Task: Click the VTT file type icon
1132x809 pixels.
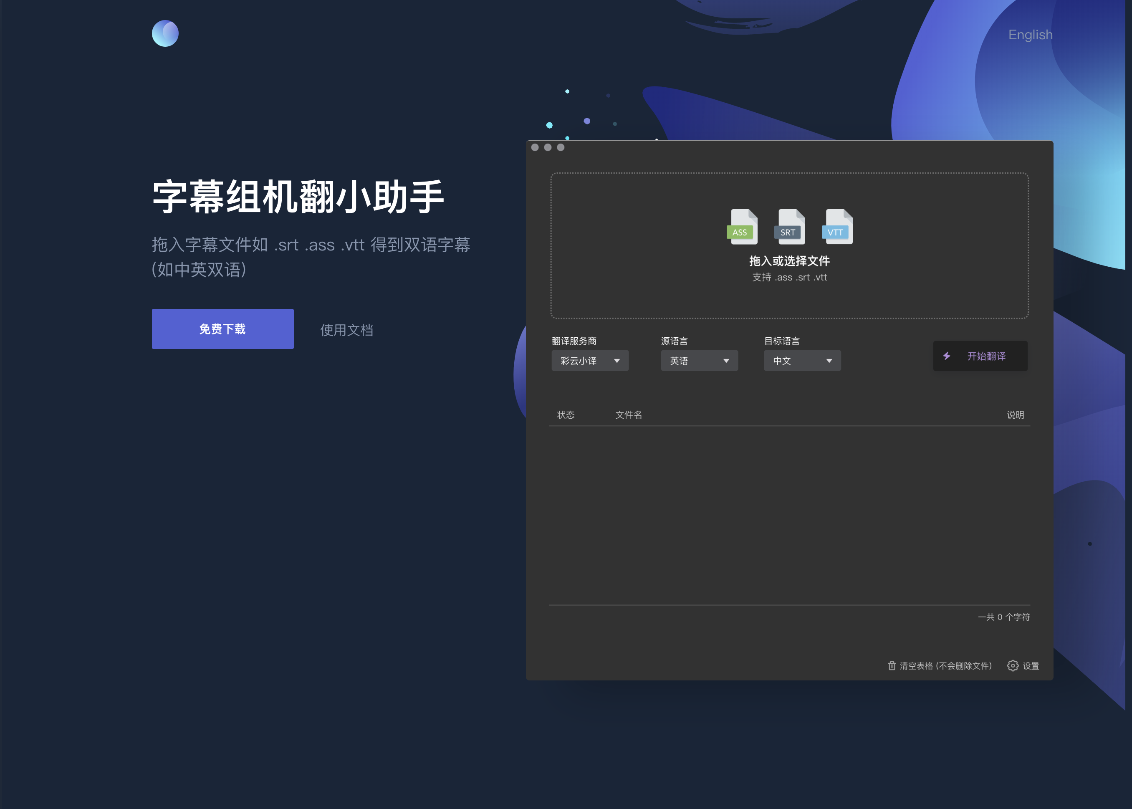Action: click(837, 227)
